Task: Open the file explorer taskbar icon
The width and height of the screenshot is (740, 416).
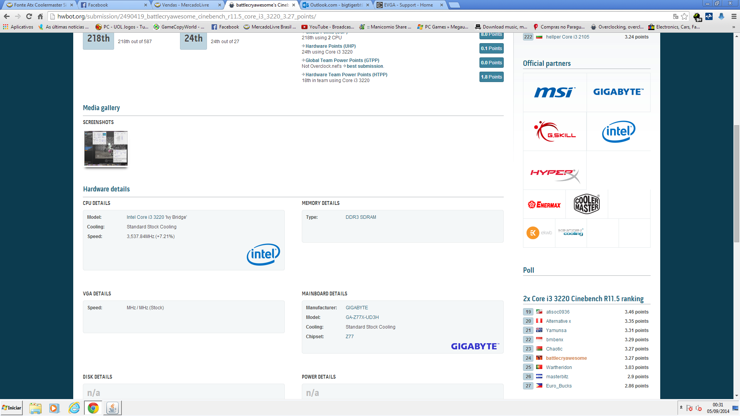Action: (35, 408)
